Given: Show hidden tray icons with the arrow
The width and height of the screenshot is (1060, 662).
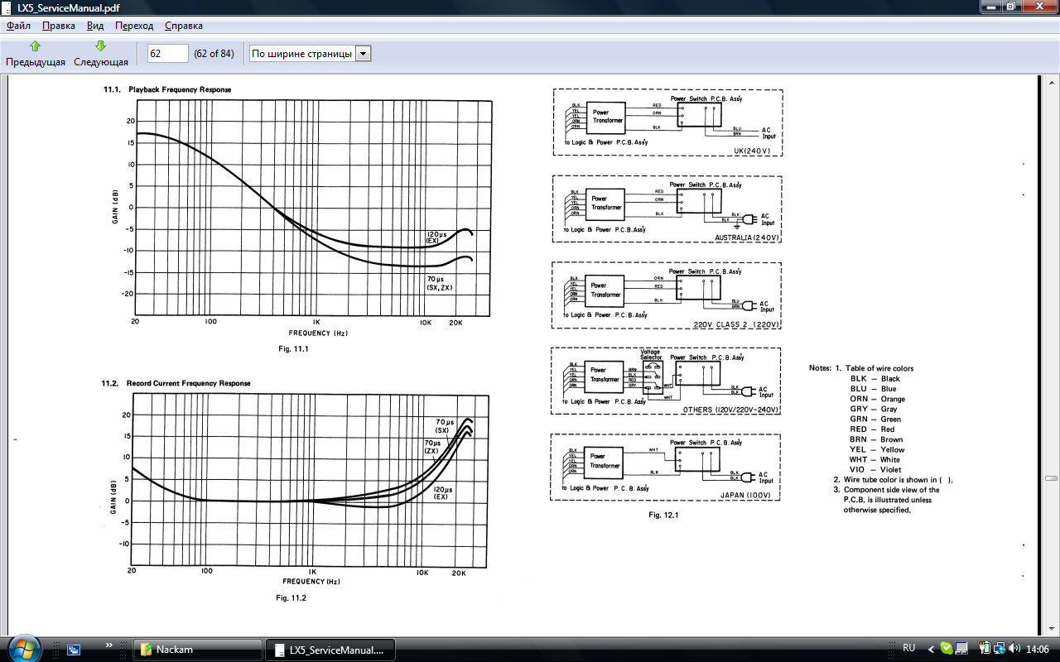Looking at the screenshot, I should click(931, 648).
